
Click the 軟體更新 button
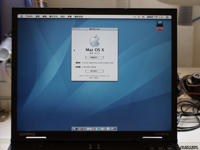click(94, 57)
